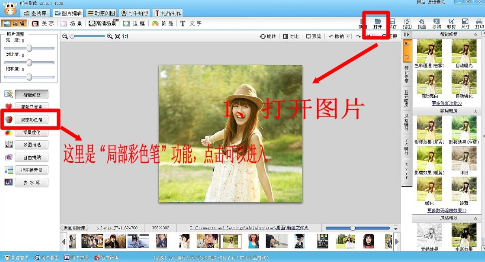Toggle the right panel collapse button
485x262 pixels.
tap(407, 35)
